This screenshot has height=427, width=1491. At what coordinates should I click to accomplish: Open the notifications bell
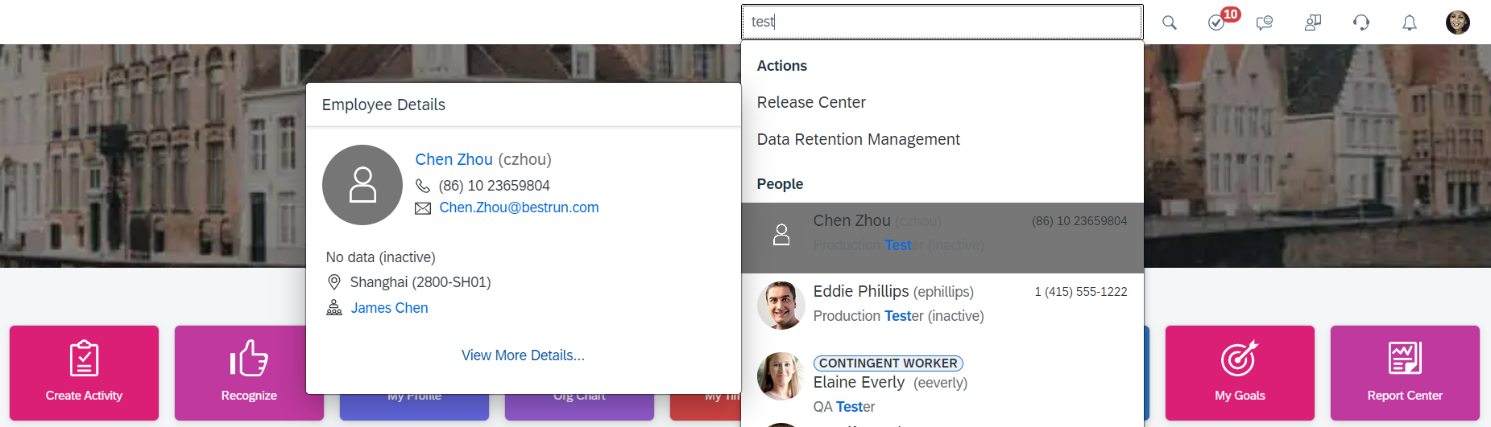[x=1410, y=23]
